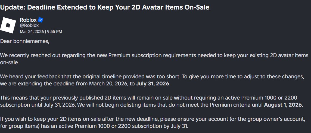Viewport: 311px width, 133px height.
Task: Click the bold August 1, 2026 date
Action: tap(283, 105)
